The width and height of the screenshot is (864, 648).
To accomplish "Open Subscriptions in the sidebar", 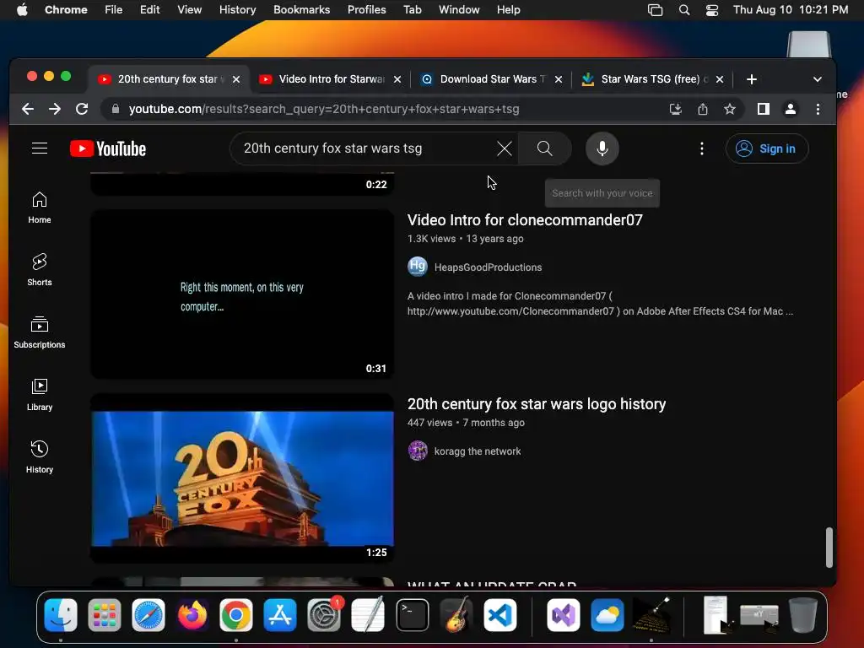I will coord(40,332).
